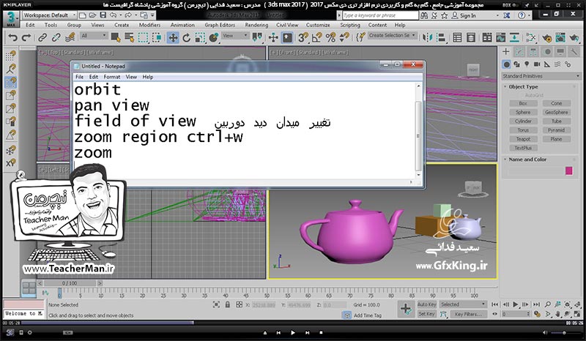Viewport: 586px width, 341px height.
Task: Open the Graph Editors menu
Action: click(x=220, y=25)
